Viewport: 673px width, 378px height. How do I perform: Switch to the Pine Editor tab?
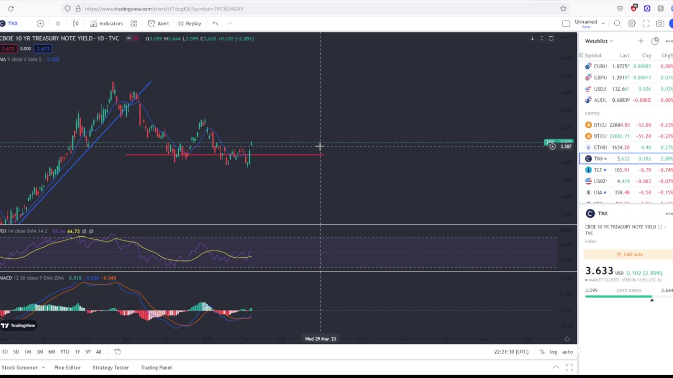click(x=67, y=367)
